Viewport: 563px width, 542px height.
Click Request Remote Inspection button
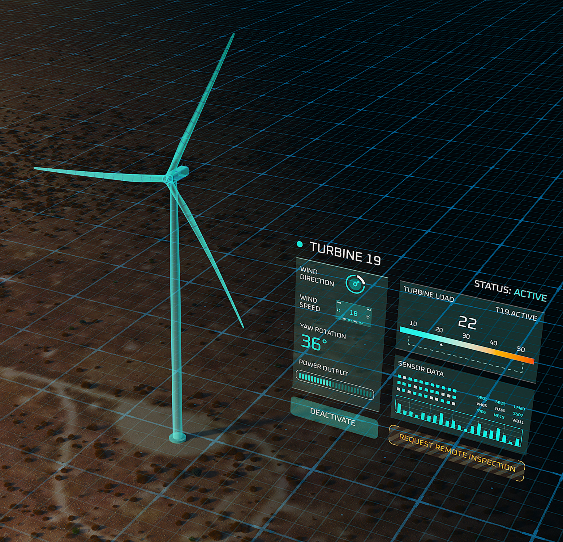coord(457,453)
